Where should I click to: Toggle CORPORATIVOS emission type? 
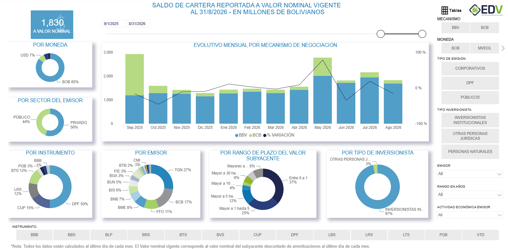[x=470, y=68]
